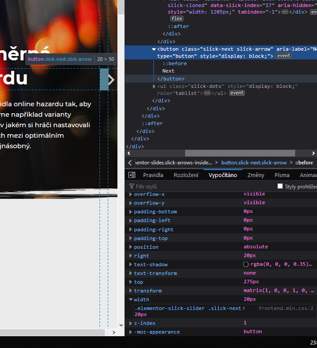Open the Změny tab
This screenshot has height=348, width=317.
pyautogui.click(x=256, y=175)
